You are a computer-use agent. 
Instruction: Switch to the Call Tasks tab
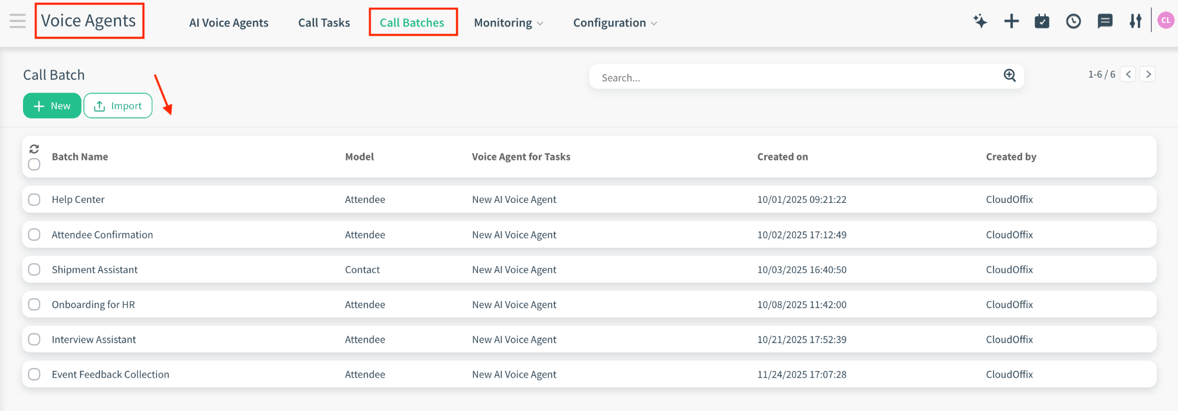324,23
